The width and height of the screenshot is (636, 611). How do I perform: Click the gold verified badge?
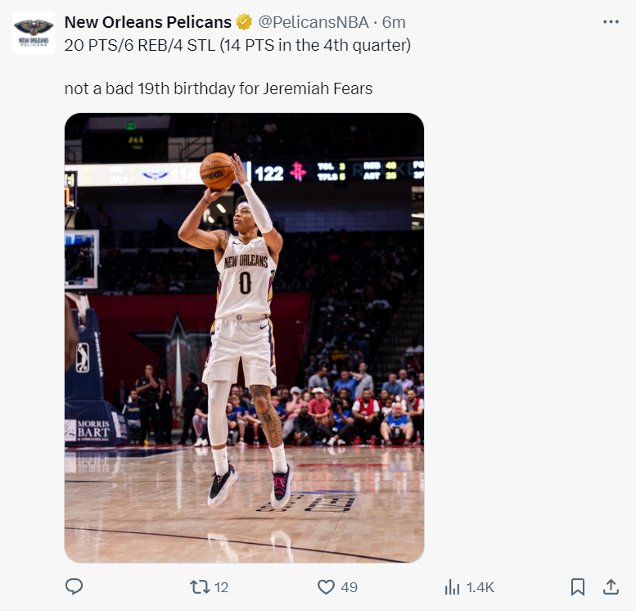click(x=244, y=22)
